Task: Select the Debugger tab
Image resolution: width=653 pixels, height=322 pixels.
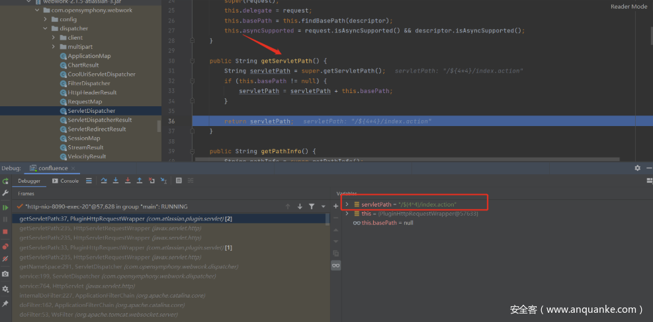Action: click(x=29, y=181)
